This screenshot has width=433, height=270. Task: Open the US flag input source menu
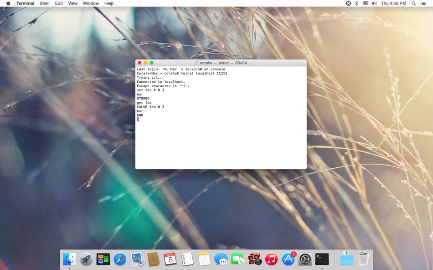click(366, 3)
